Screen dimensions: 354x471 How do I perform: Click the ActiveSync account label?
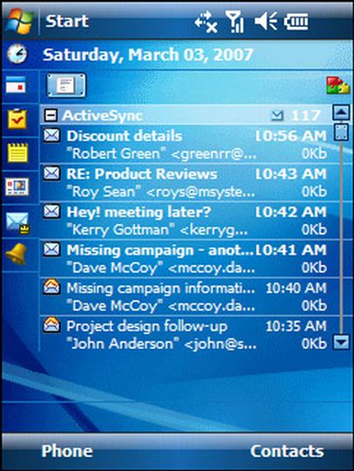[102, 116]
